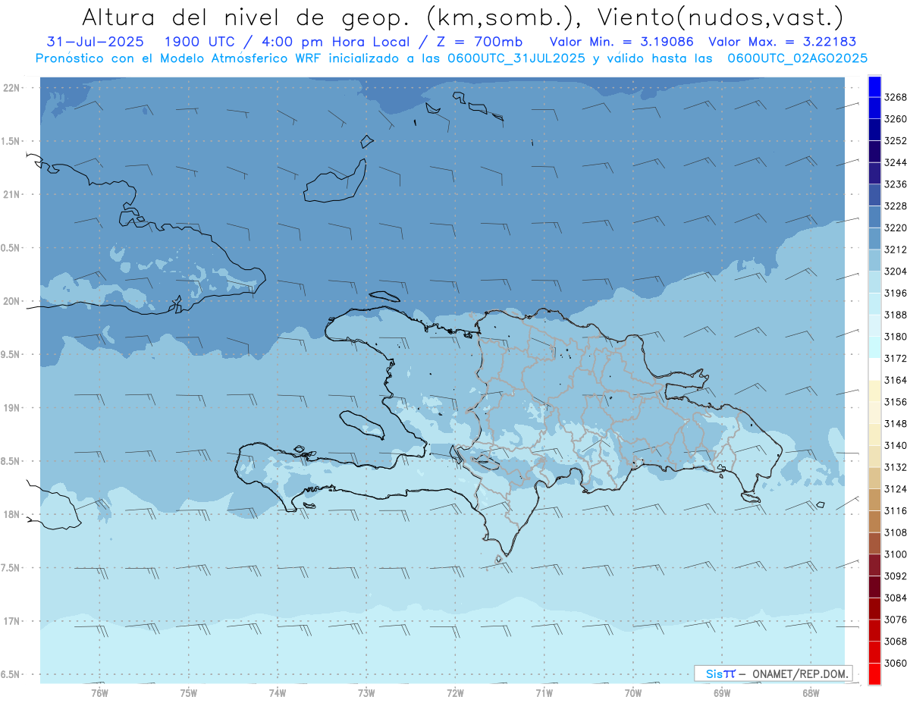The height and width of the screenshot is (703, 910).
Task: Click the '3244' colorbar value
Action: [896, 162]
